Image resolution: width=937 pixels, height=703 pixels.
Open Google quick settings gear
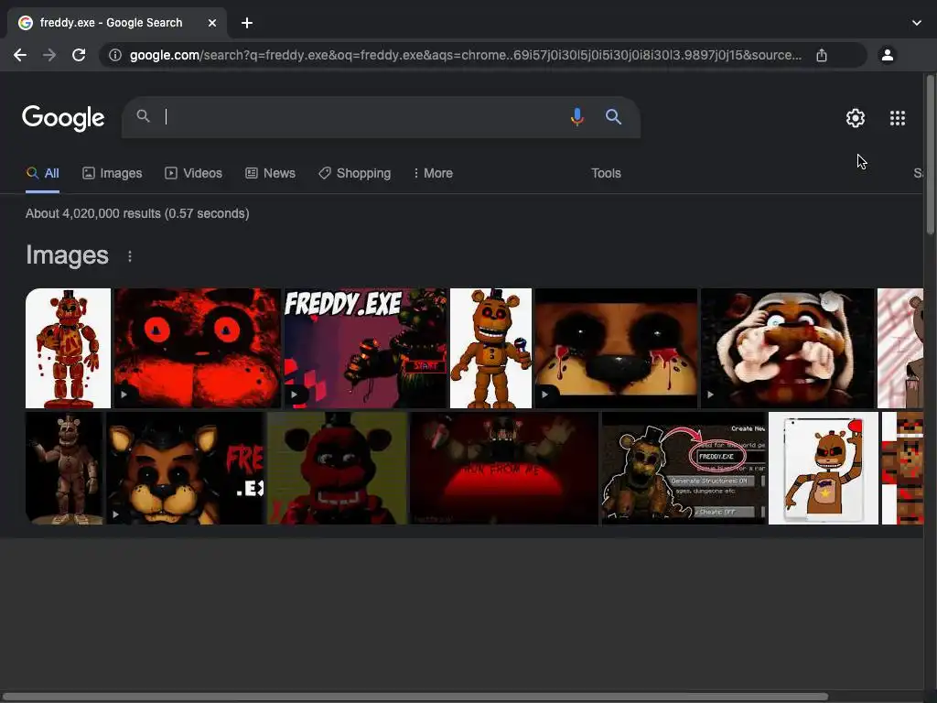click(x=856, y=118)
